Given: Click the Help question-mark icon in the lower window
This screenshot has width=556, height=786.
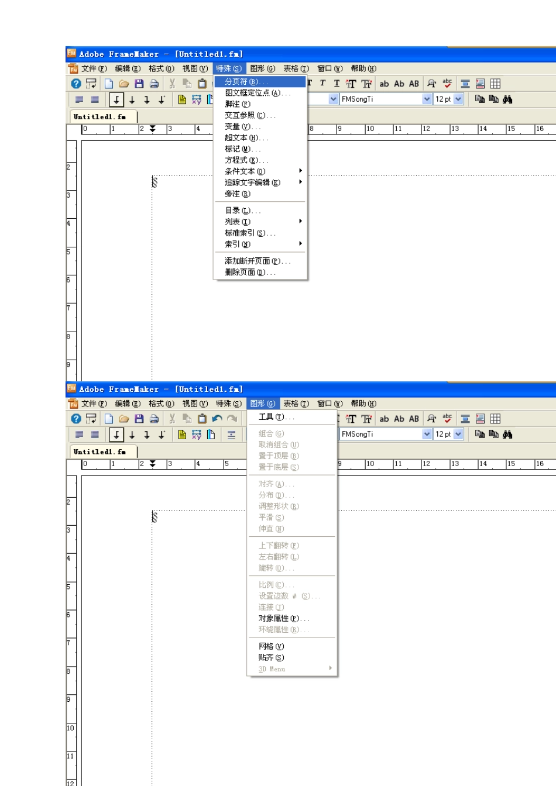Looking at the screenshot, I should [76, 419].
